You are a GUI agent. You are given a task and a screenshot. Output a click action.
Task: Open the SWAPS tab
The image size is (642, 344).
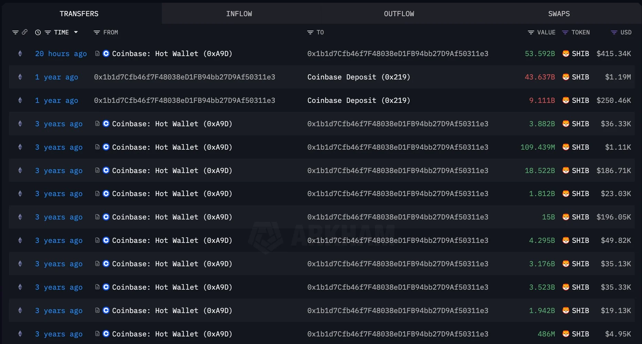point(559,14)
